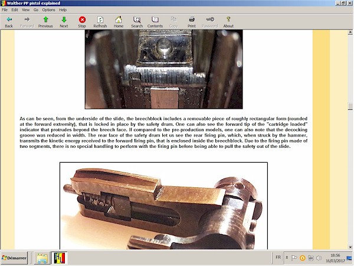This screenshot has height=266, width=354.
Task: Click the scrollbar down arrow
Action: click(350, 247)
